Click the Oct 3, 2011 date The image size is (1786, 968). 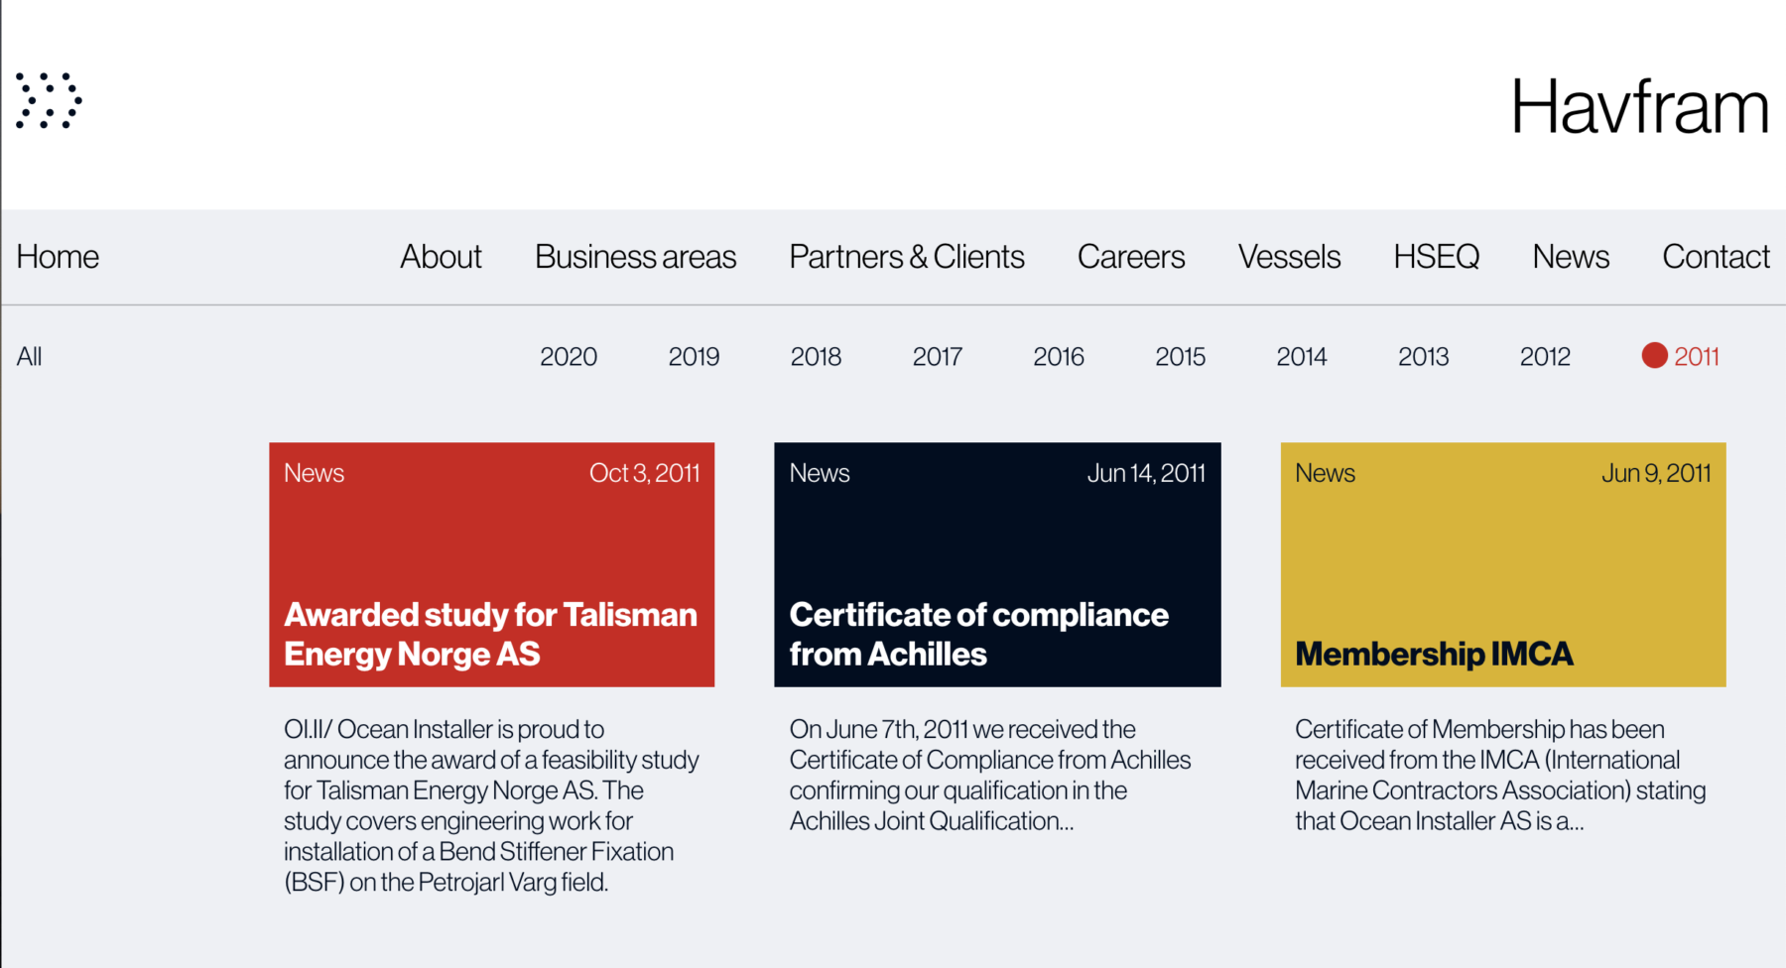click(645, 473)
